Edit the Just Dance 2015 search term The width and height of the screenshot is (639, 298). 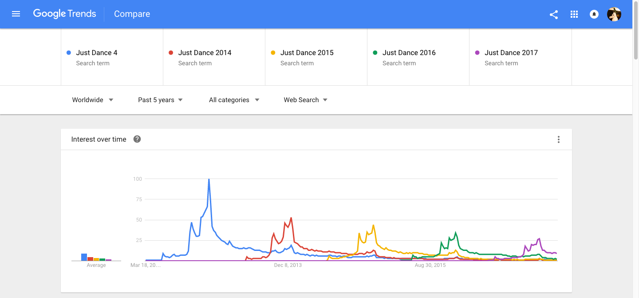click(x=307, y=53)
